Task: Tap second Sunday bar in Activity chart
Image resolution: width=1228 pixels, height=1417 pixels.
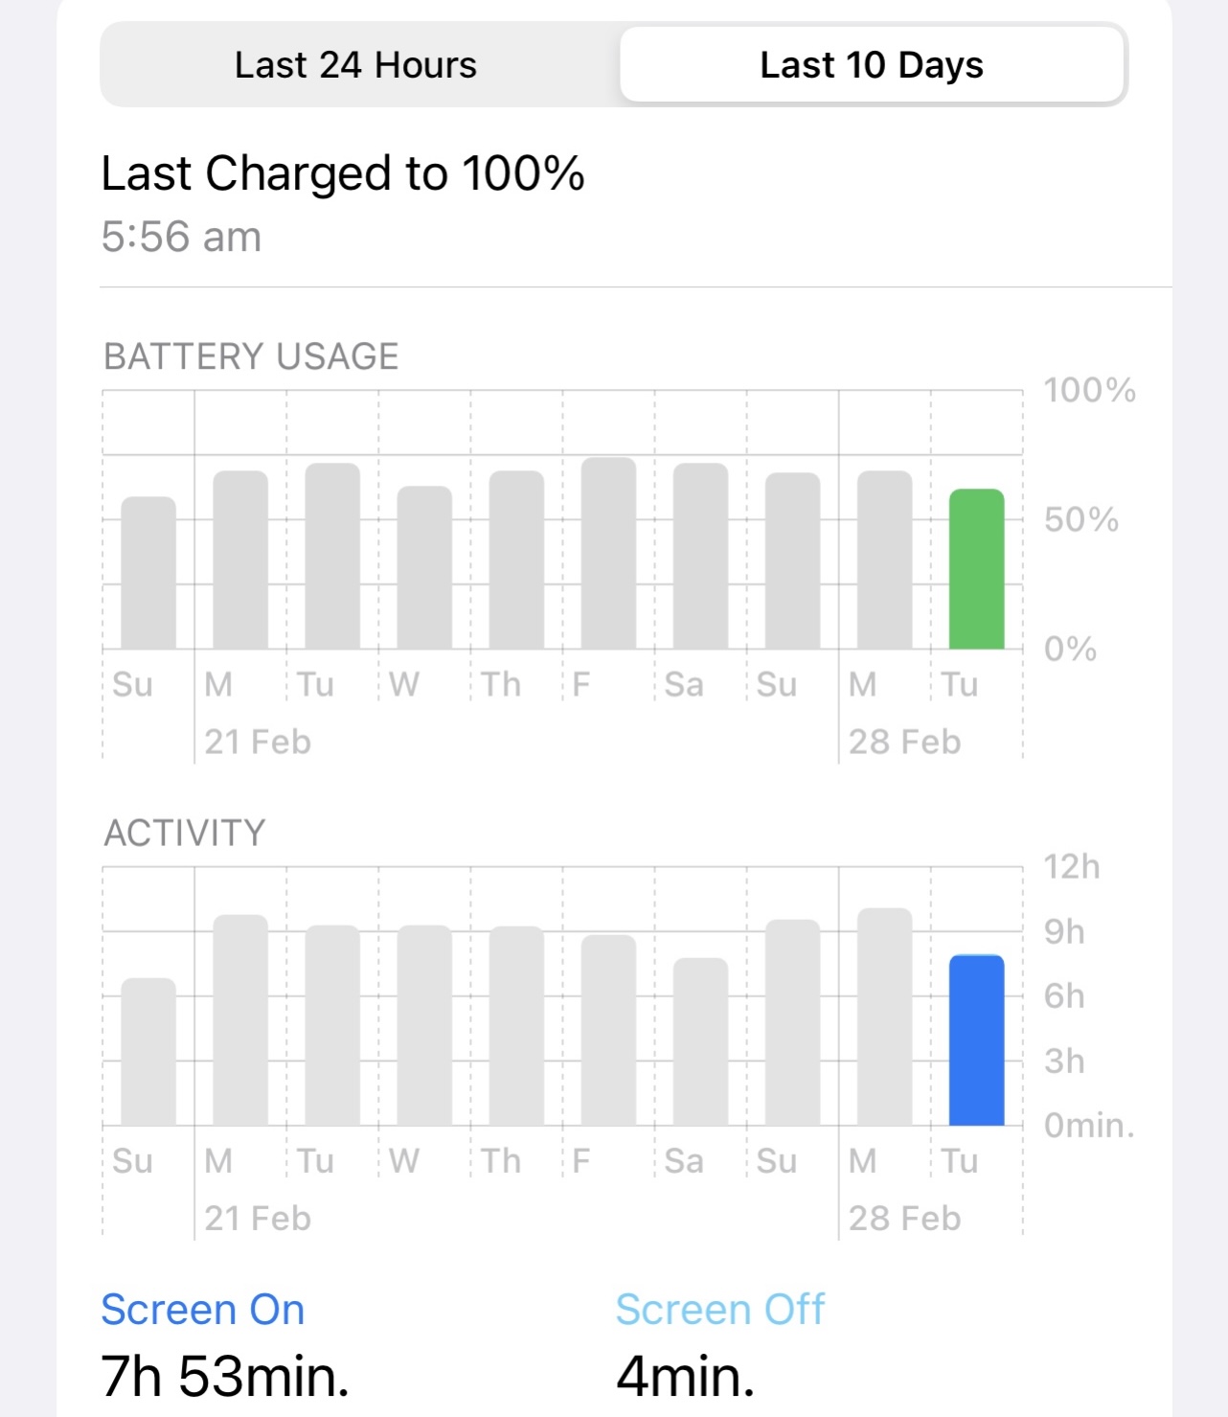Action: (x=792, y=1022)
